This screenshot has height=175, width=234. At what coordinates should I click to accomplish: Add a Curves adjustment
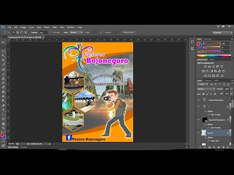point(214,67)
